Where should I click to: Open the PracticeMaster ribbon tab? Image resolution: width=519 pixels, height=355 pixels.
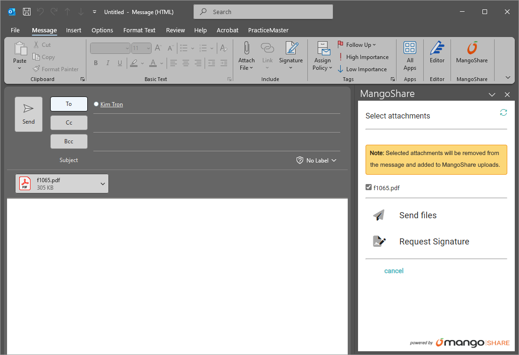tap(268, 30)
